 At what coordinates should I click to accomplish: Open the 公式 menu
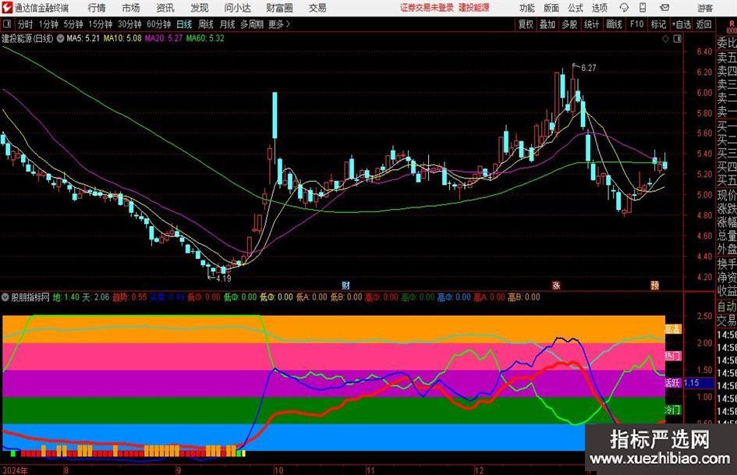(576, 8)
